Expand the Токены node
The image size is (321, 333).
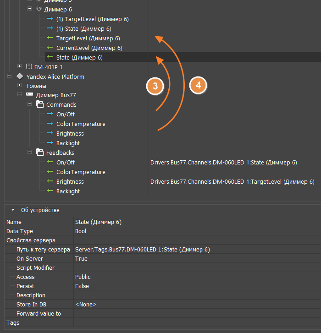pos(20,86)
